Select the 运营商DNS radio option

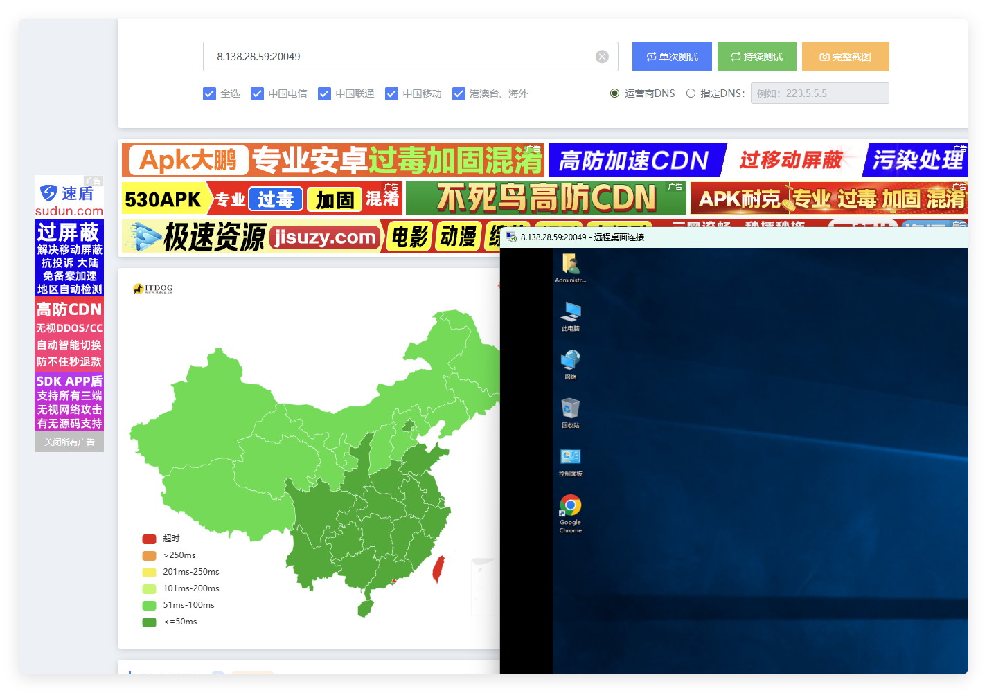click(614, 93)
